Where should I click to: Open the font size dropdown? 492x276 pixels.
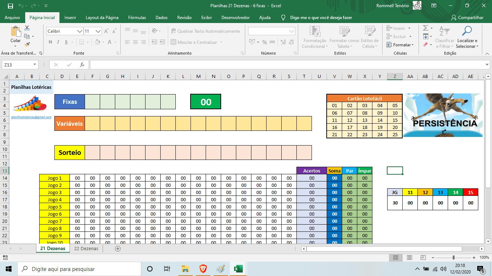[x=98, y=32]
